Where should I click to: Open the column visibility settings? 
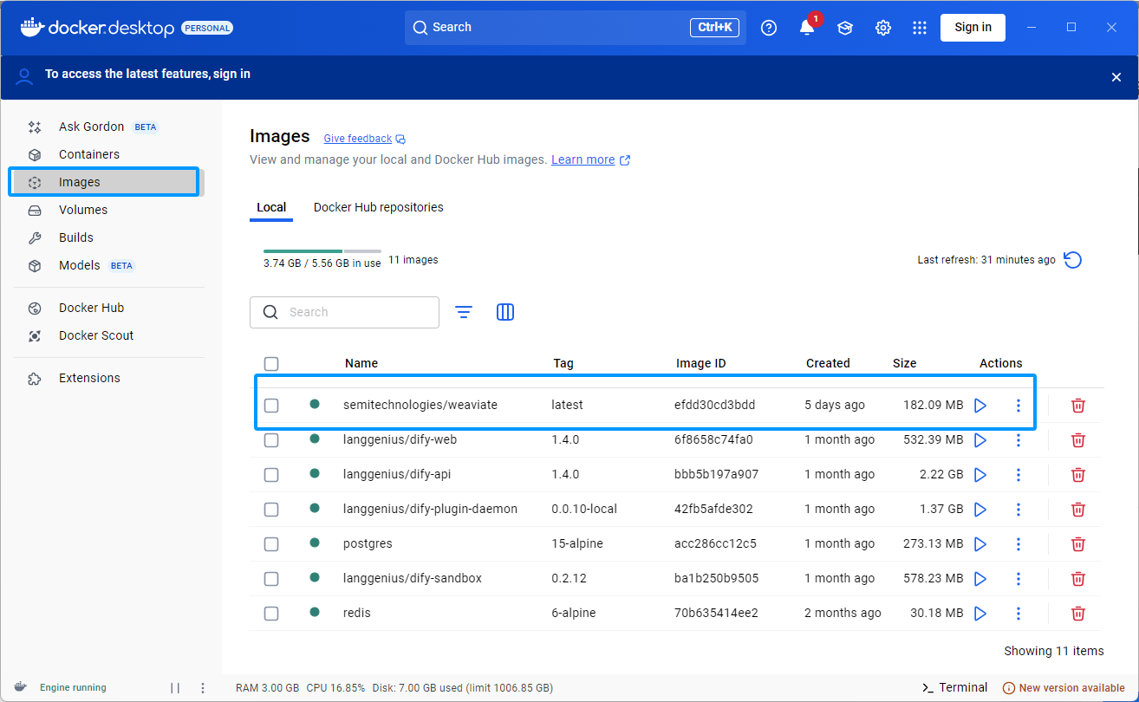[x=505, y=312]
